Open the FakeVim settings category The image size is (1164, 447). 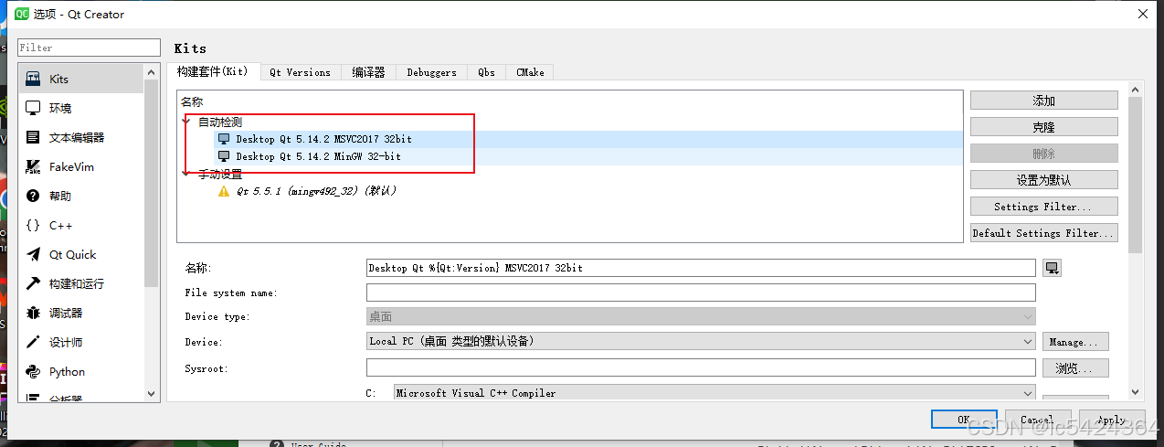point(80,166)
